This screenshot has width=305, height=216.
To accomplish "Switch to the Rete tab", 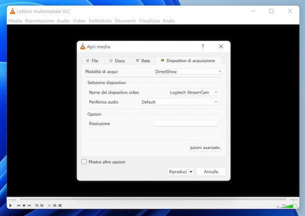I will pos(143,60).
